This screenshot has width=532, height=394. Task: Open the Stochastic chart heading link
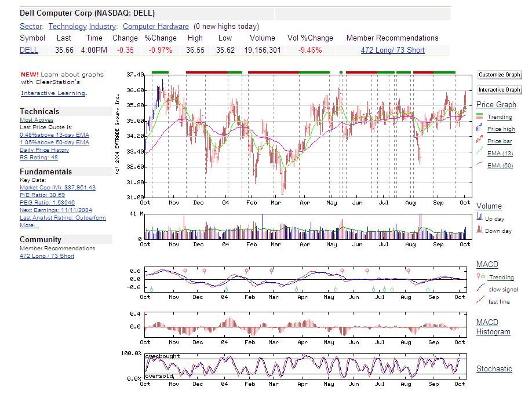[494, 369]
